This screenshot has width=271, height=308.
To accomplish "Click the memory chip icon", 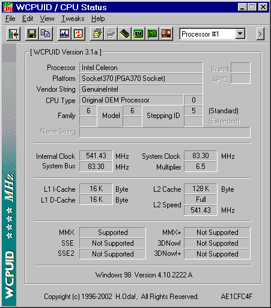I will pos(124,34).
